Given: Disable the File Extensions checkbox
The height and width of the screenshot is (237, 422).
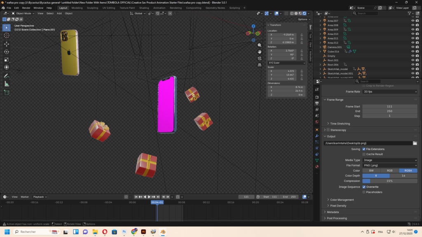Looking at the screenshot, I should pos(363,149).
